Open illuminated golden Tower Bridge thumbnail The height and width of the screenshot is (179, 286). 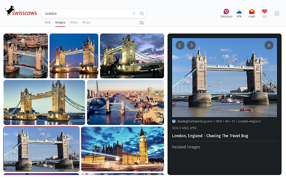tap(44, 102)
